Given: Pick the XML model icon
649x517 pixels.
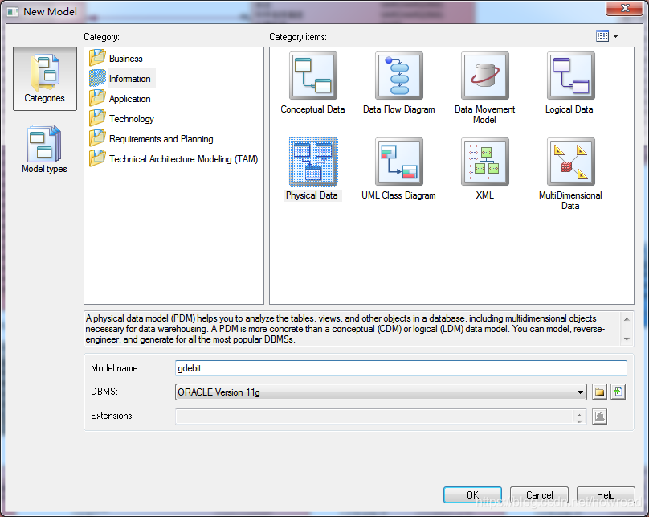Looking at the screenshot, I should pyautogui.click(x=484, y=162).
